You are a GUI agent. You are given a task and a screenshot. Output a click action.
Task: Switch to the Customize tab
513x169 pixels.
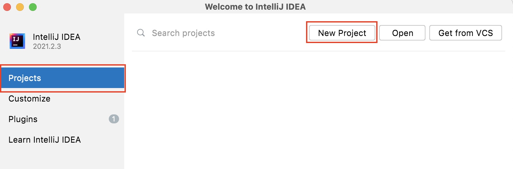[x=30, y=99]
